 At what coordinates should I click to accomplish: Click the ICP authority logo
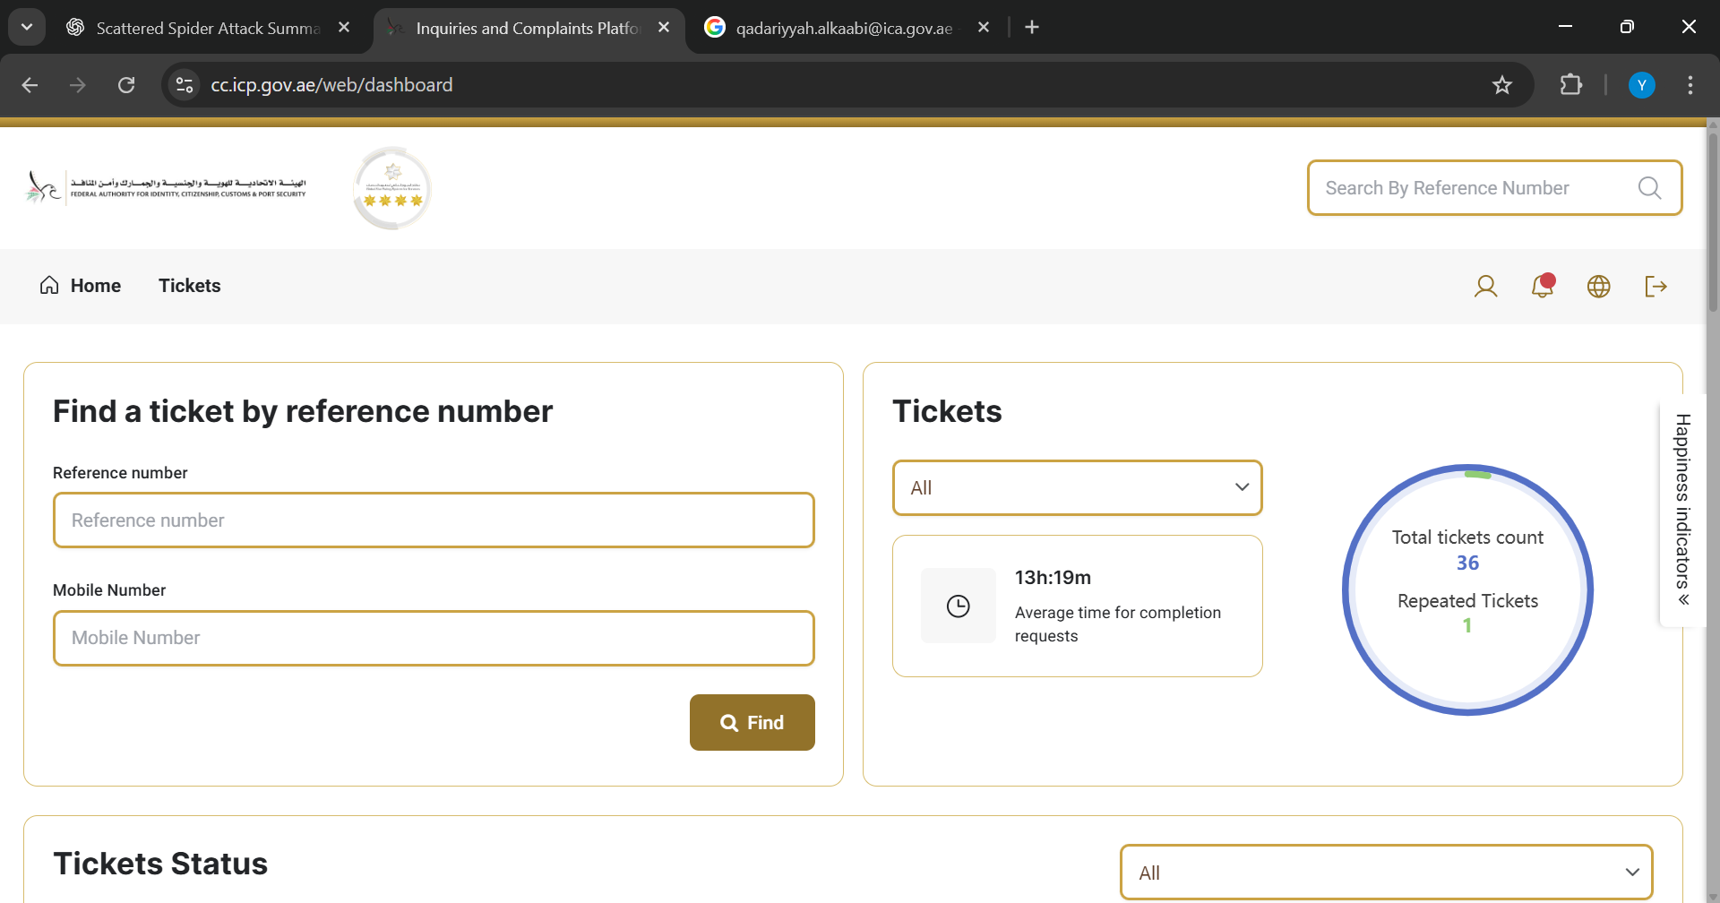(167, 187)
